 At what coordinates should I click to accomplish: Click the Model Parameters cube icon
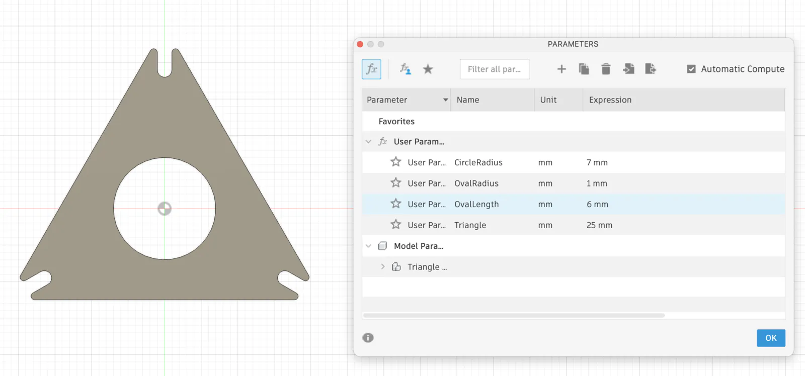[x=383, y=246]
